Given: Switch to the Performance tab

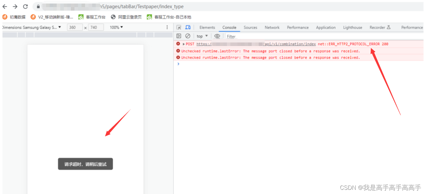Looking at the screenshot, I should pos(298,27).
